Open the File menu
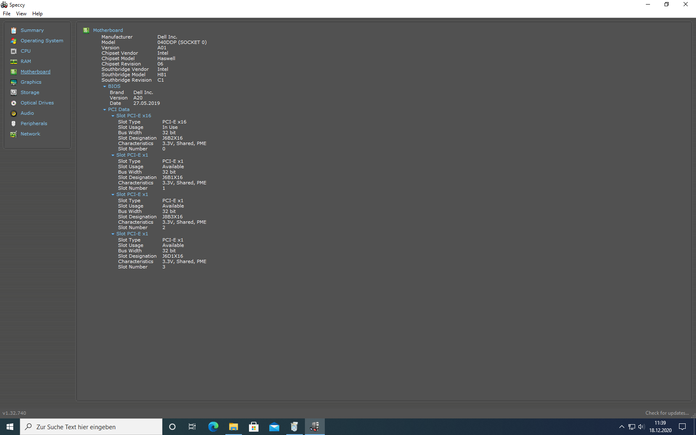The height and width of the screenshot is (435, 696). click(7, 14)
